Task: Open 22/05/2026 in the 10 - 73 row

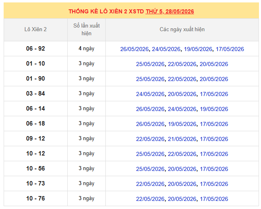Action: 150,184
